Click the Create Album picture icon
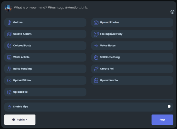 [9, 34]
